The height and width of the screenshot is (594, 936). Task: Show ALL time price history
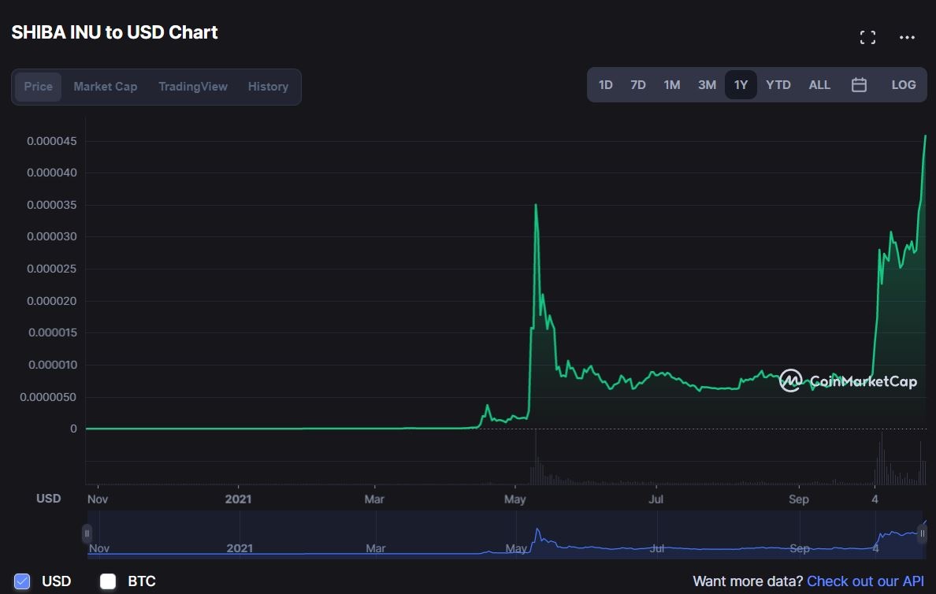coord(819,85)
